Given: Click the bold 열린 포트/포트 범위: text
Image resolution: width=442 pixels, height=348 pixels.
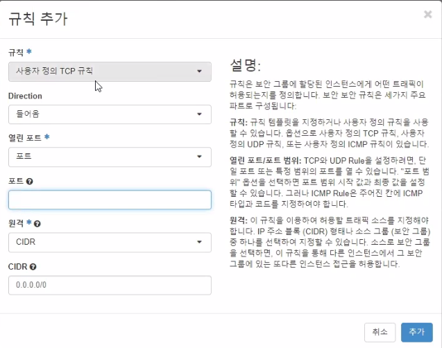Looking at the screenshot, I should point(266,161).
